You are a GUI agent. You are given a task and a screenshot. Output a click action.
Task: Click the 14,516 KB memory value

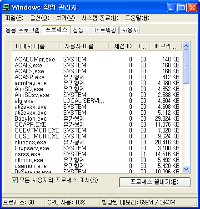pos(167,154)
